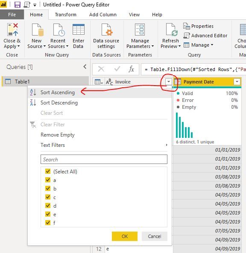The width and height of the screenshot is (246, 253).
Task: Click the formula bar text
Action: [x=195, y=69]
